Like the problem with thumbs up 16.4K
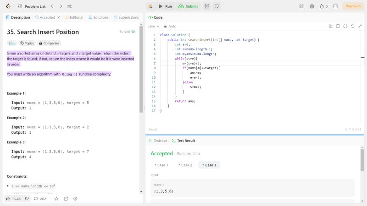This screenshot has width=367, height=206. pos(14,199)
